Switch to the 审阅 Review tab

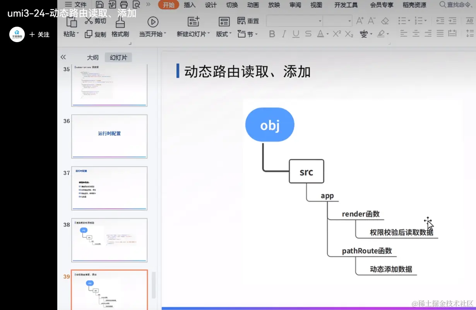click(295, 5)
